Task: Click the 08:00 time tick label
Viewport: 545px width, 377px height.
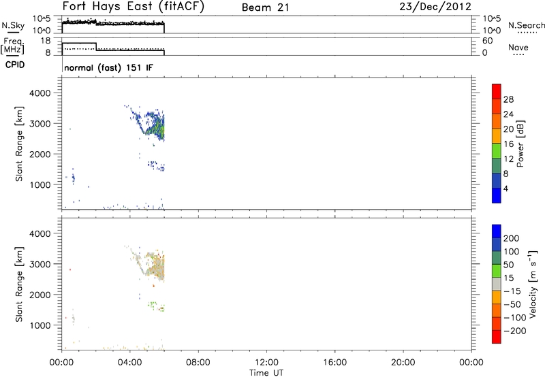Action: pos(198,363)
